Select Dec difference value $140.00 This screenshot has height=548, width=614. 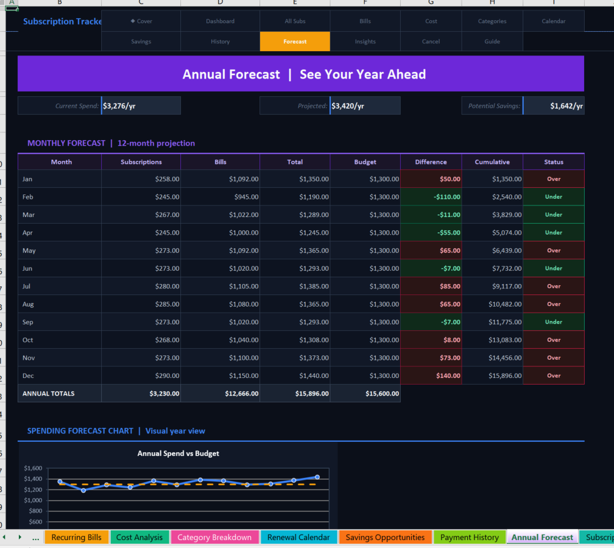pos(431,375)
